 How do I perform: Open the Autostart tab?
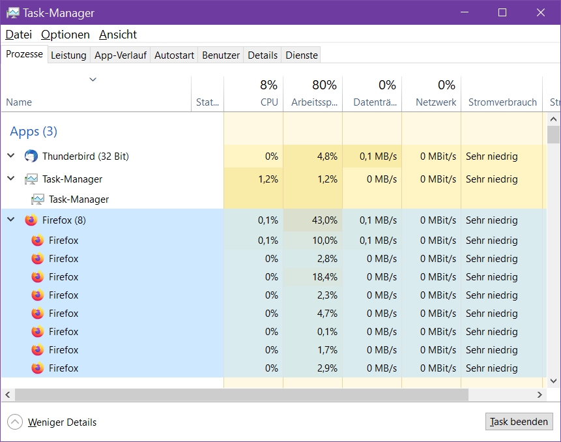click(x=174, y=55)
